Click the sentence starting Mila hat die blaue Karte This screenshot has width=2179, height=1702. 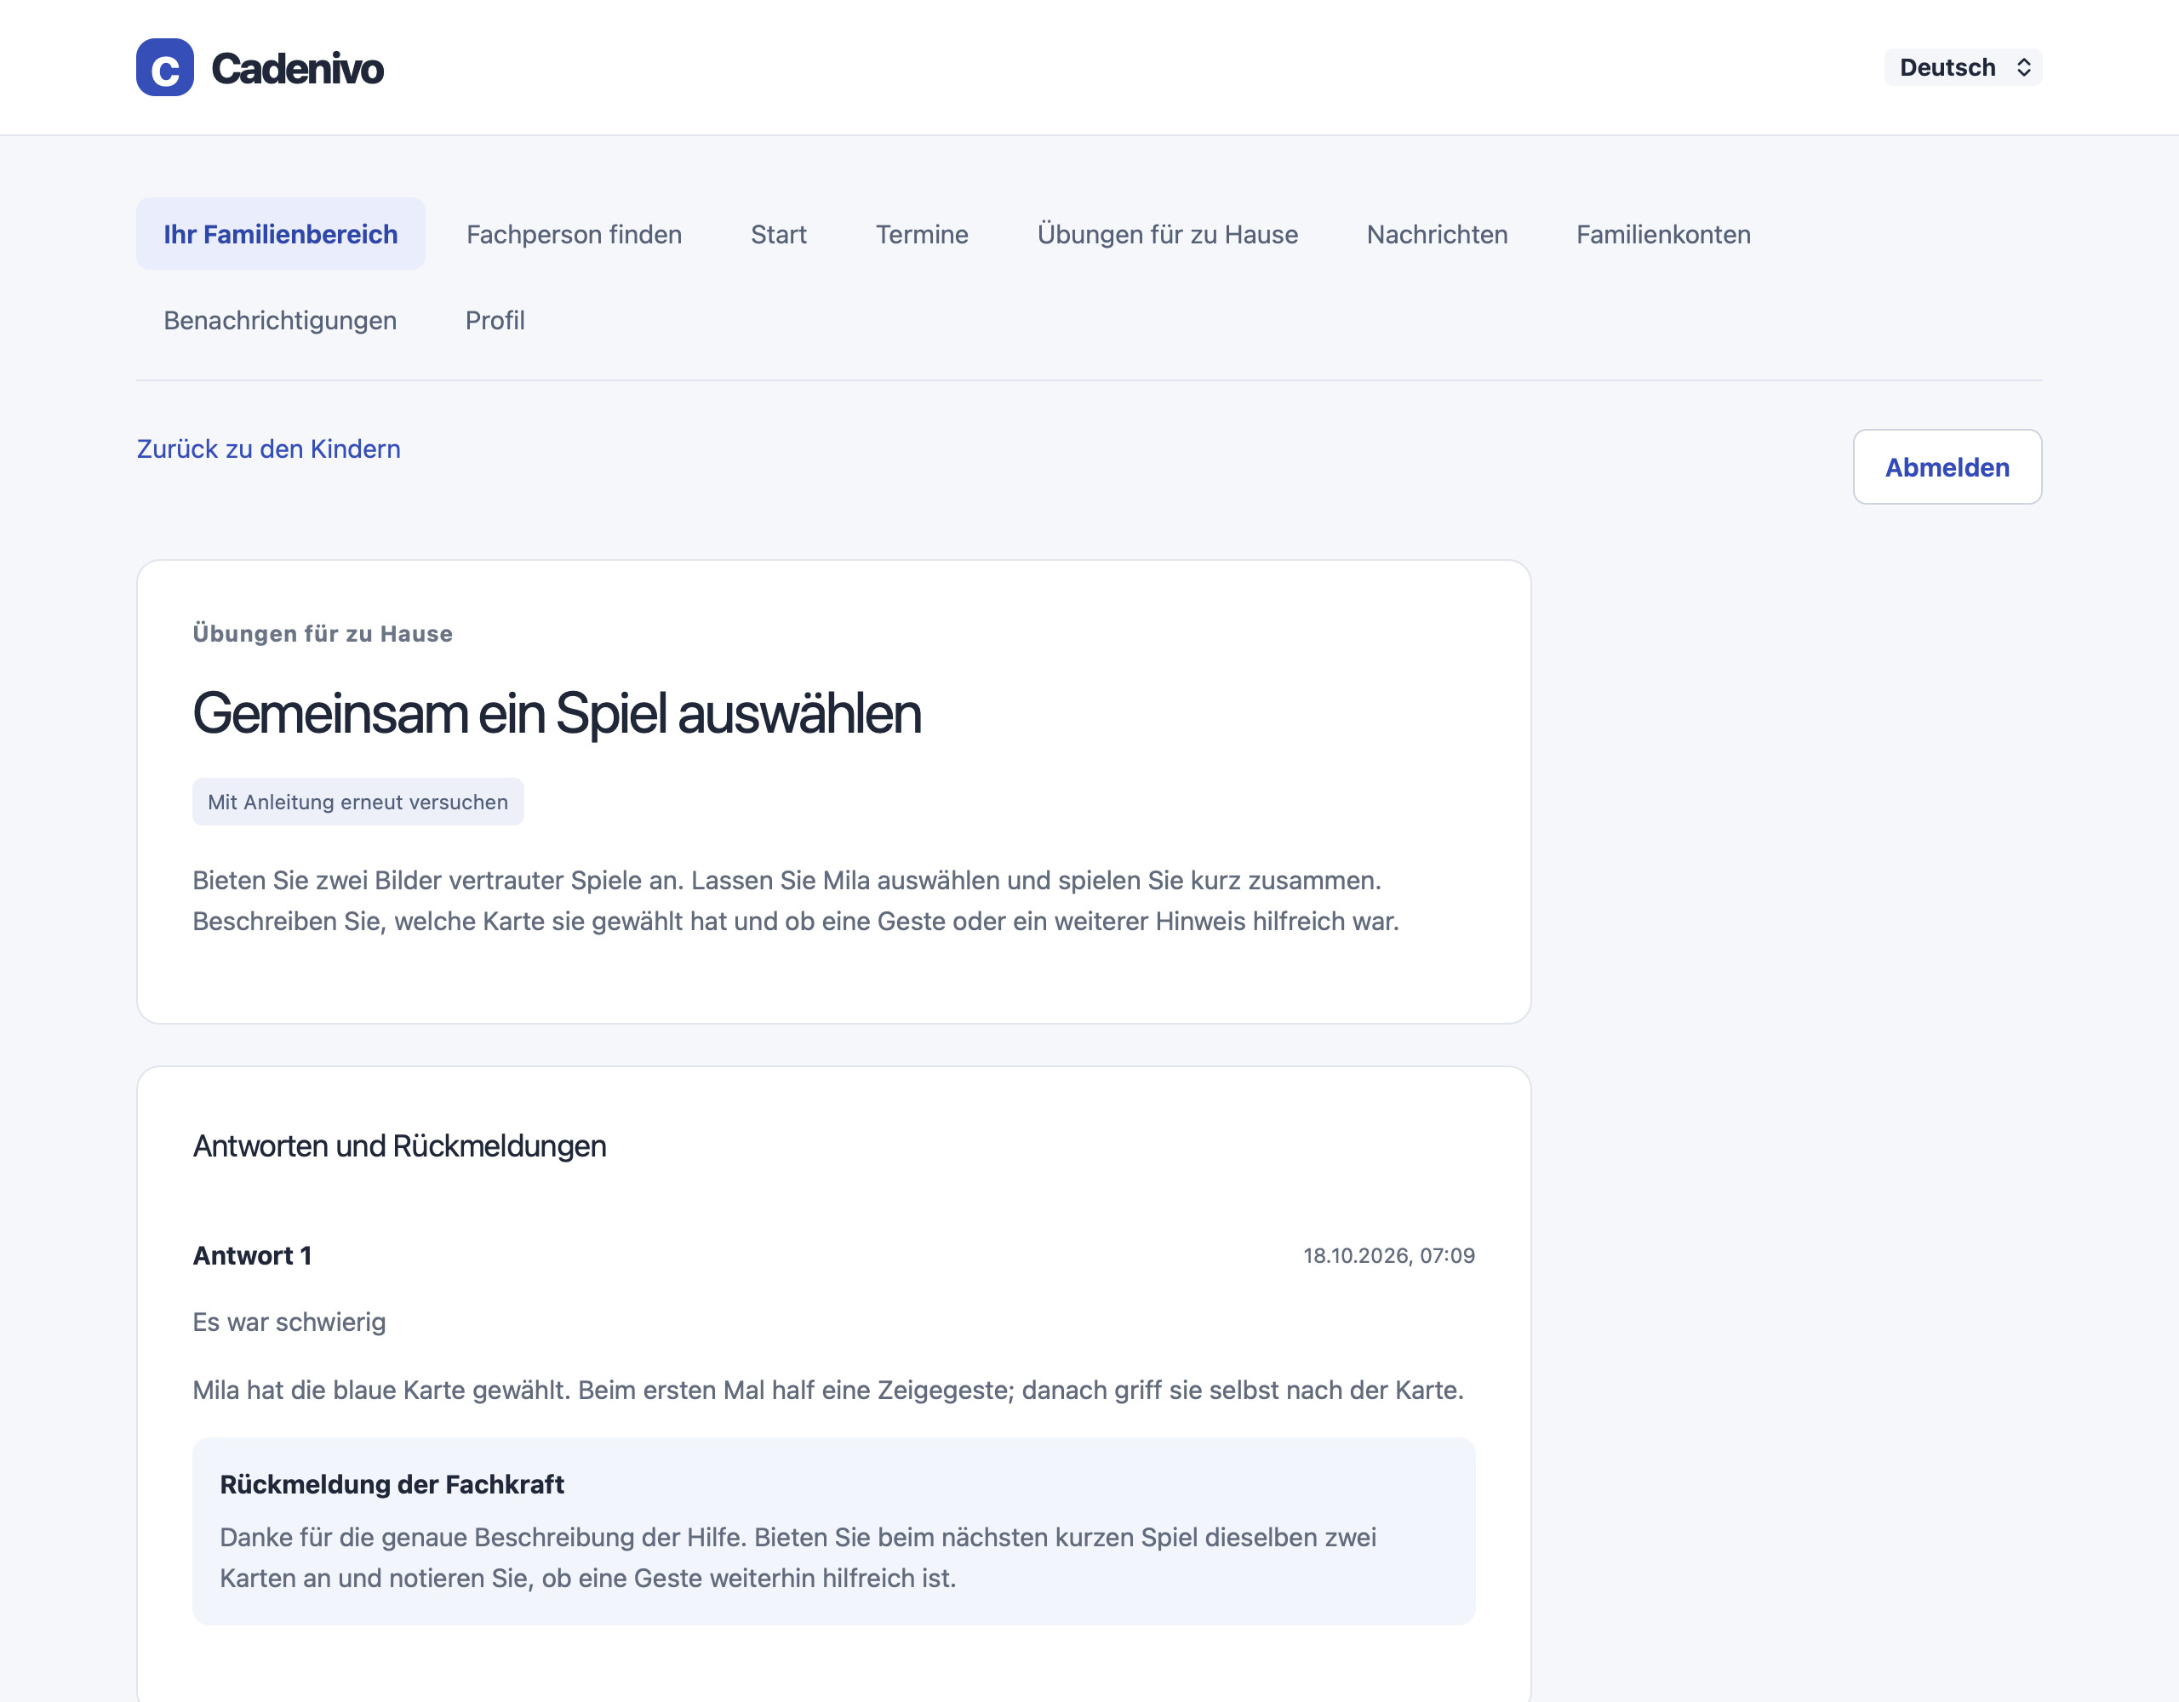tap(828, 1390)
